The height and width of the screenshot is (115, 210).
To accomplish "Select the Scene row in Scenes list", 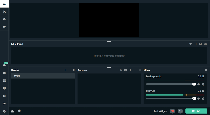I will pyautogui.click(x=43, y=76).
